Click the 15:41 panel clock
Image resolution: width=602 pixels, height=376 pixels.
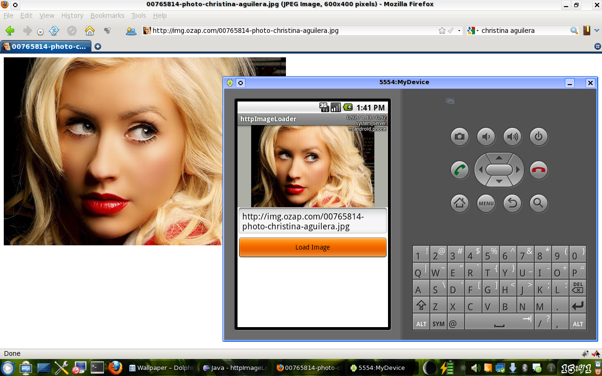tap(577, 368)
